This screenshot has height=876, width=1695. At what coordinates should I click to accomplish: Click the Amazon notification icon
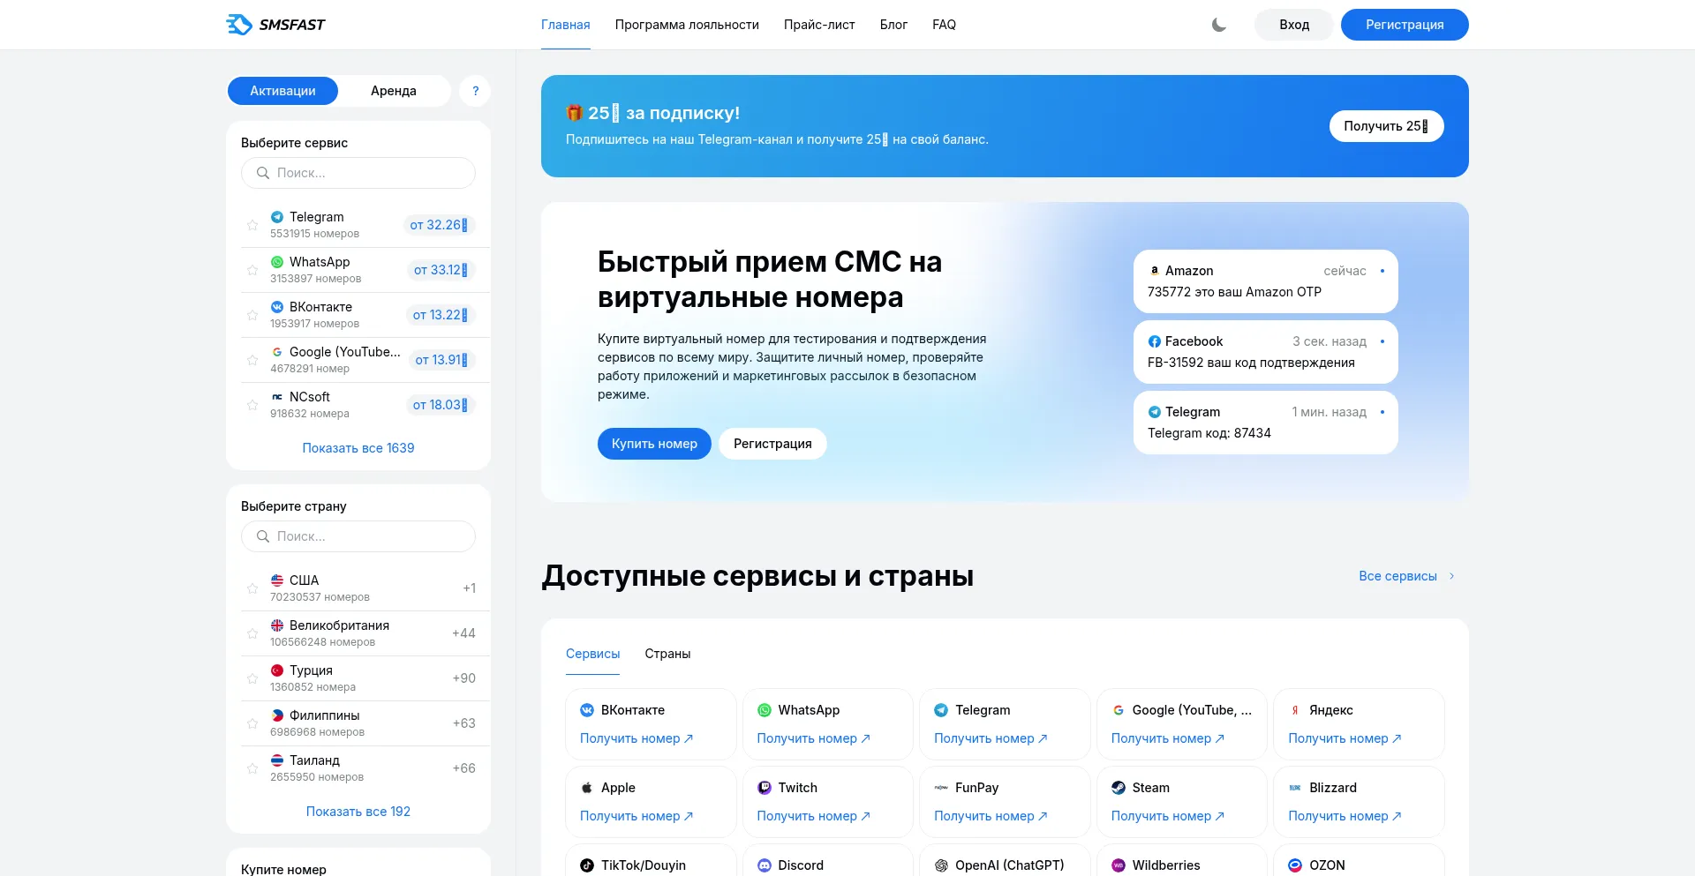(x=1154, y=271)
